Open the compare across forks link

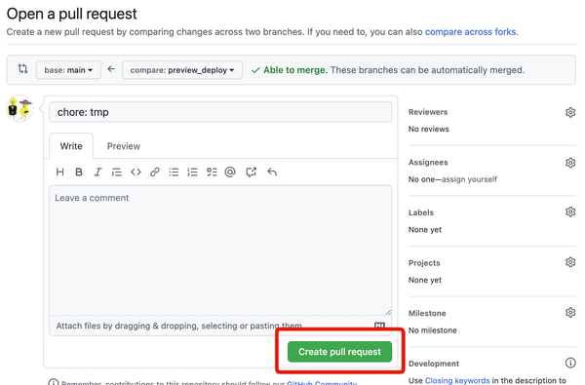(471, 32)
